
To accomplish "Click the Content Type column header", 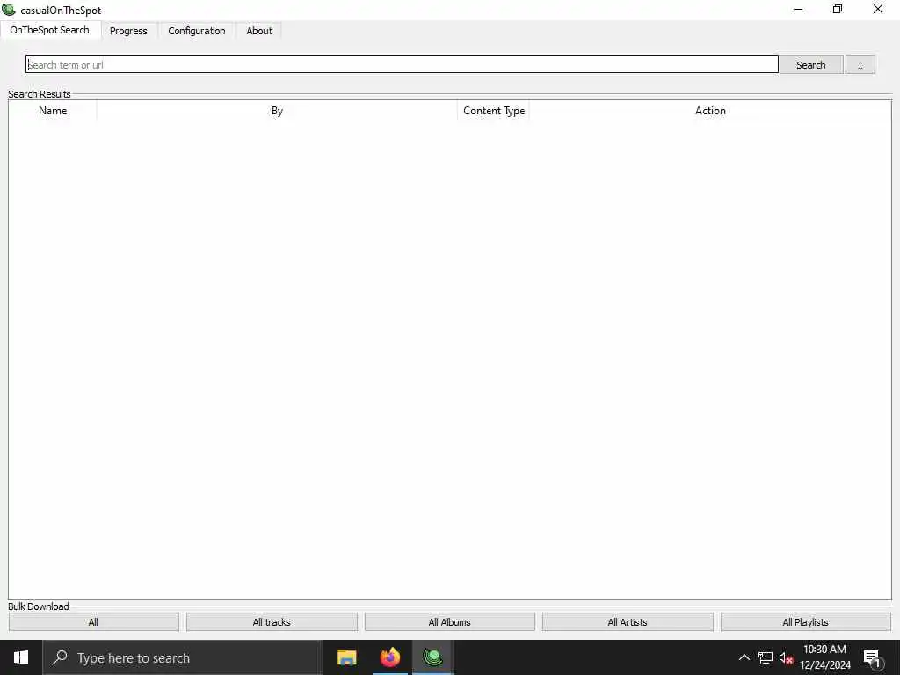I will [x=494, y=111].
